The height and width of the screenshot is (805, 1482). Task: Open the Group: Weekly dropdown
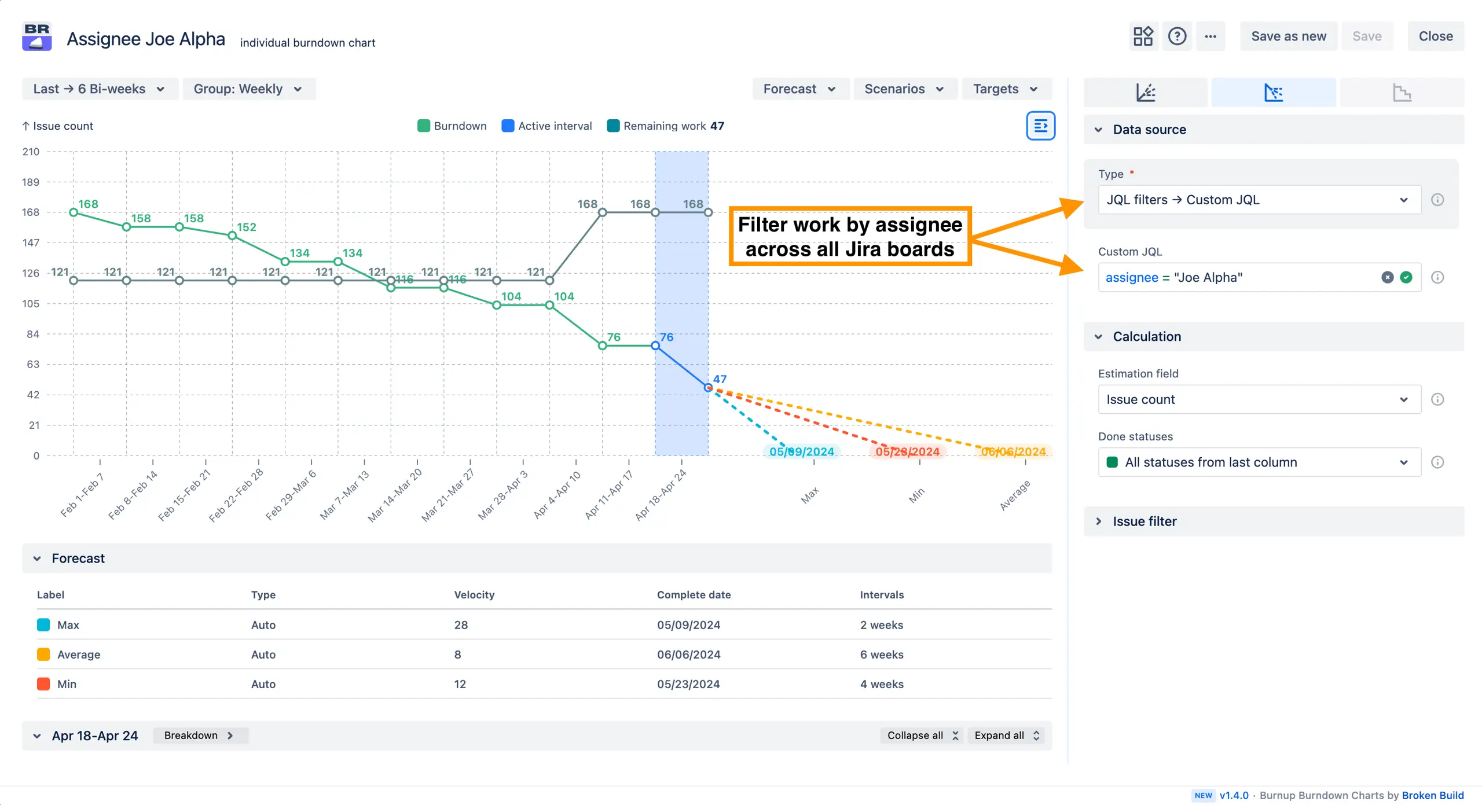pos(248,89)
